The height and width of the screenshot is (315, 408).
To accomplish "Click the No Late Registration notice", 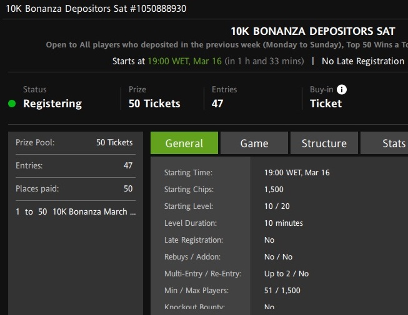I will 362,61.
